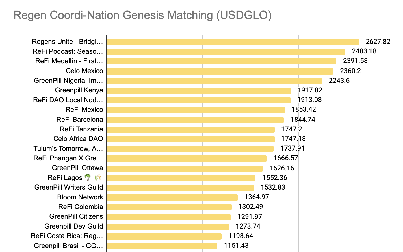Viewport: 403px width, 252px height.
Task: Click the chart title text
Action: coord(142,15)
